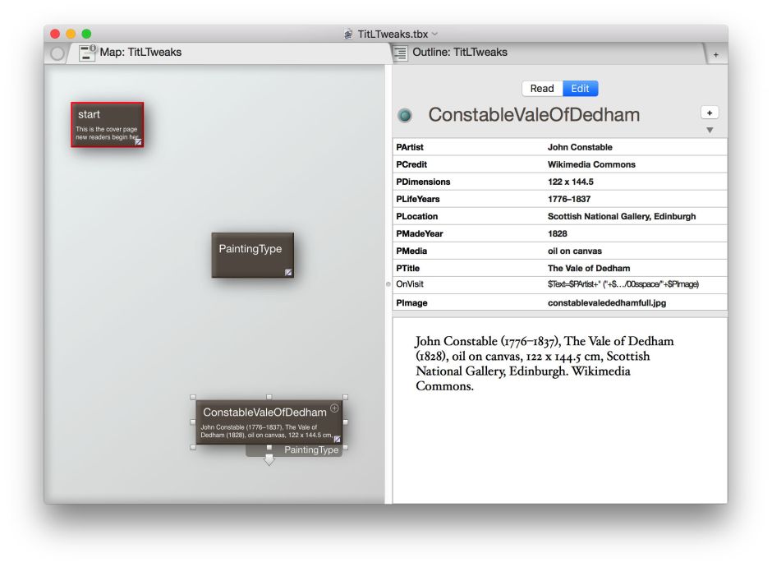This screenshot has width=772, height=567.
Task: Switch to Read mode
Action: [541, 89]
